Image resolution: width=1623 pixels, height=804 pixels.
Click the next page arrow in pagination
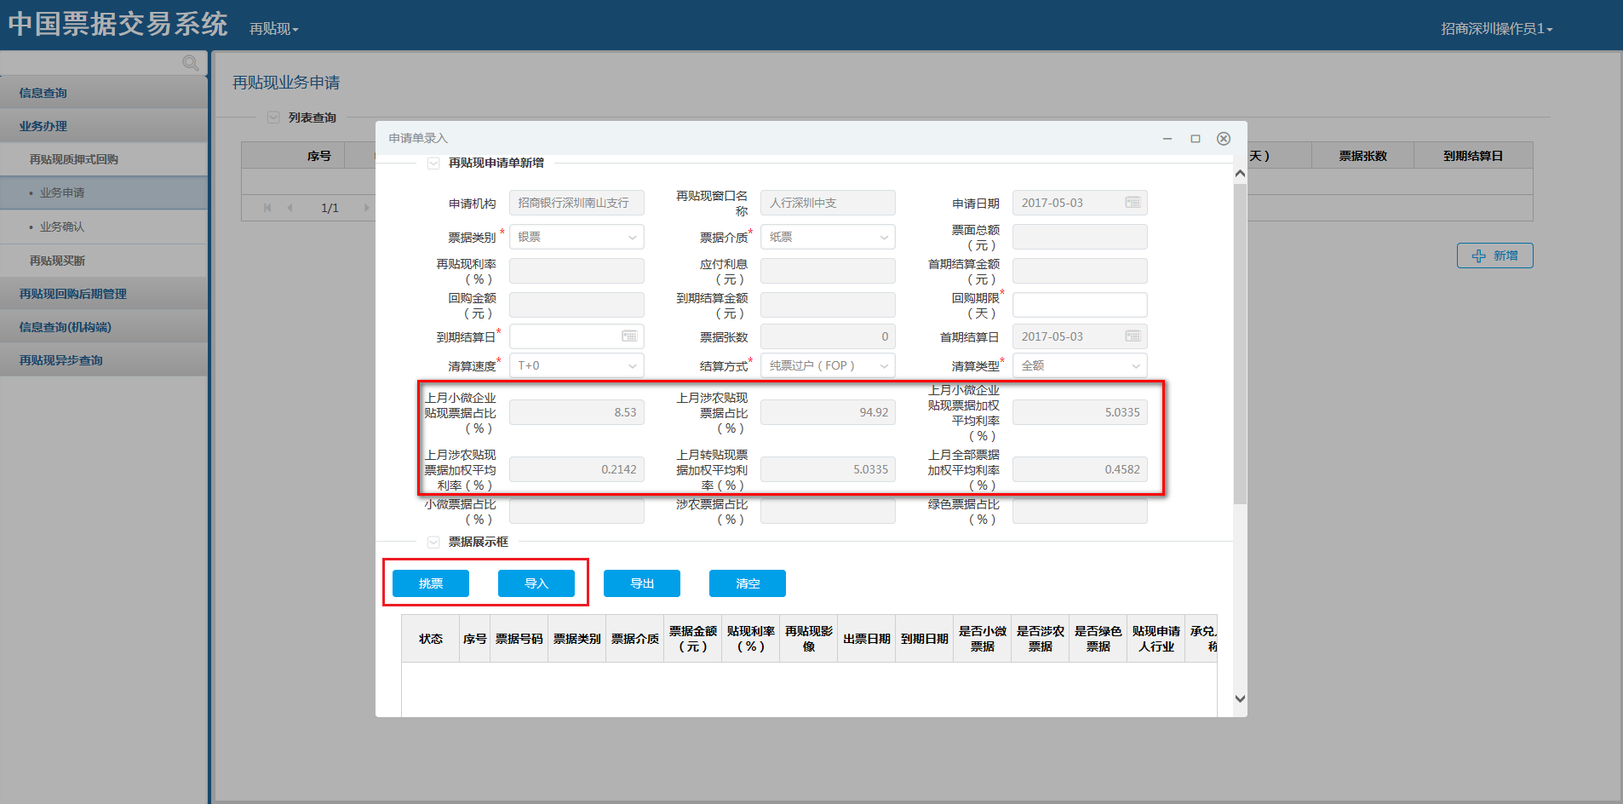point(366,208)
